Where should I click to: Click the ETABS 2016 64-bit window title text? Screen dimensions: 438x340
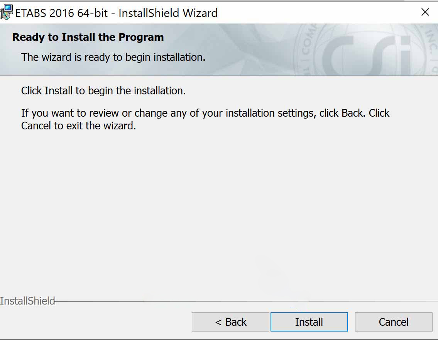click(x=116, y=13)
